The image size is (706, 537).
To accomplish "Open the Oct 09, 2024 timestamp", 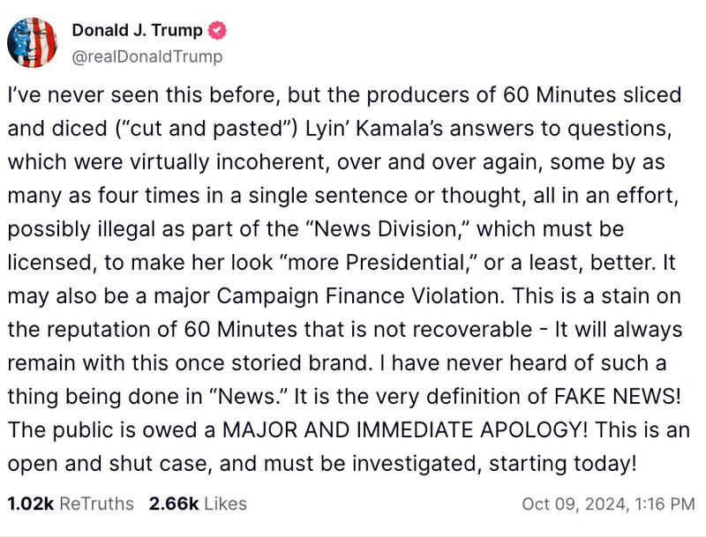I will 608,503.
